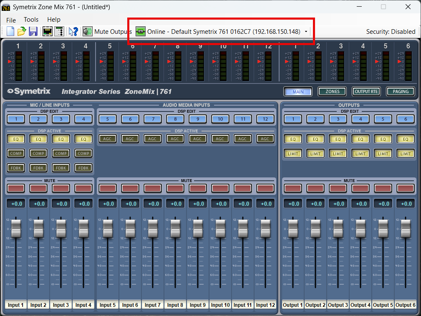
Task: Toggle FDBK on mic/line input 3
Action: 61,168
